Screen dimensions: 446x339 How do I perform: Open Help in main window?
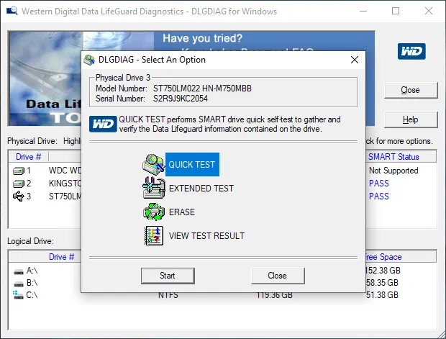[x=411, y=119]
